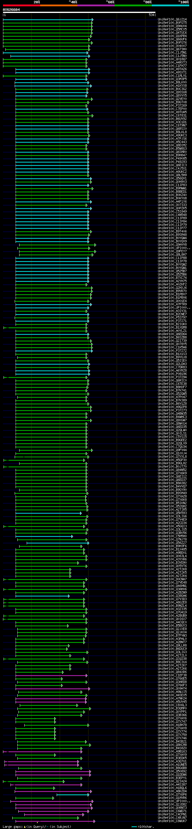192x829 pixels.
Task: Click label UniRef100_Q66UF6
Action: click(x=172, y=39)
